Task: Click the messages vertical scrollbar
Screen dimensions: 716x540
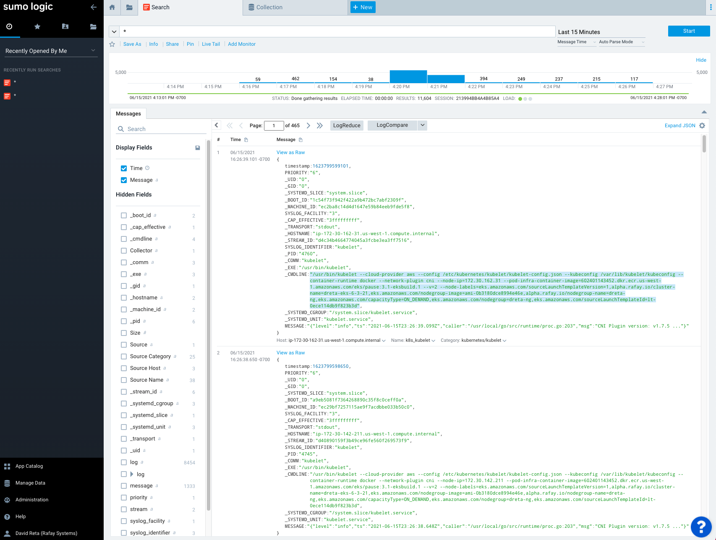Action: (x=704, y=144)
